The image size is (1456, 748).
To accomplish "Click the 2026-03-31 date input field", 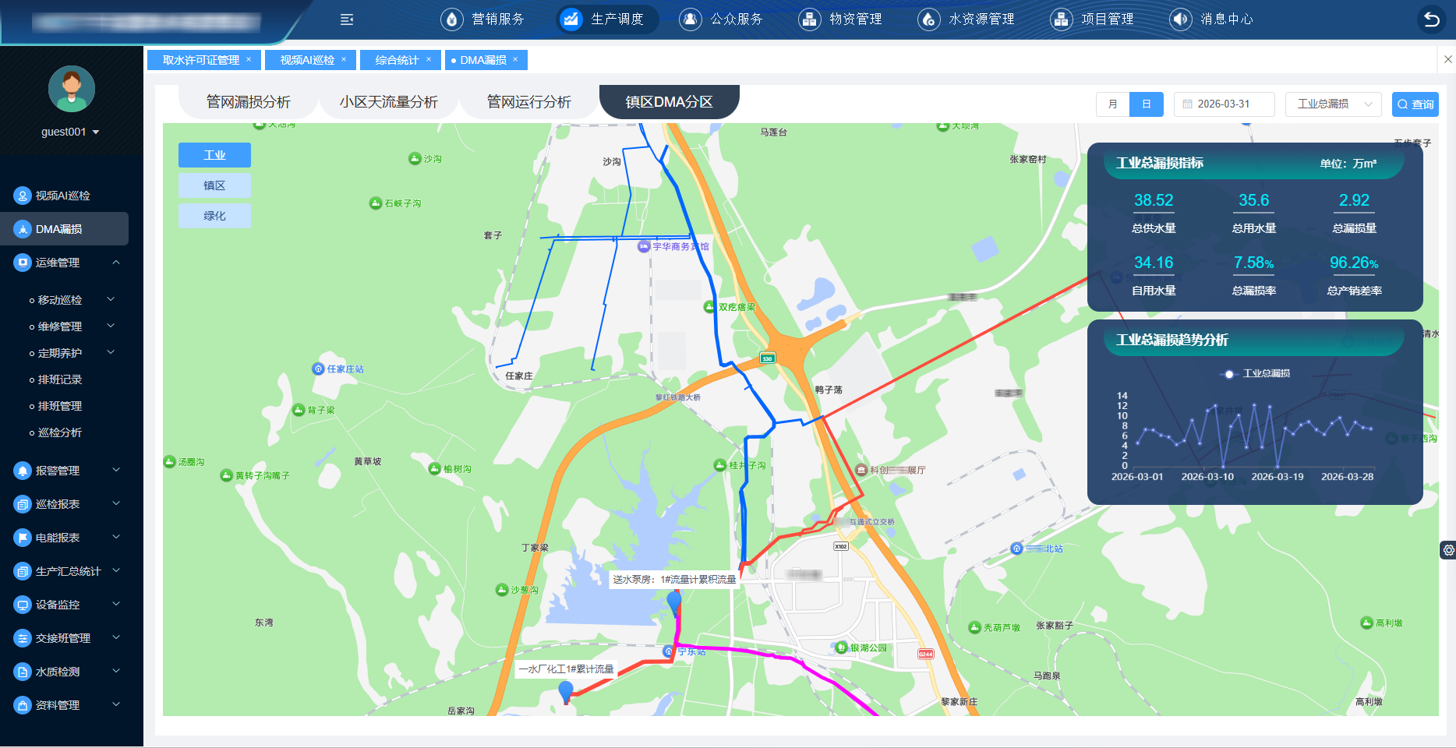I will tap(1224, 104).
